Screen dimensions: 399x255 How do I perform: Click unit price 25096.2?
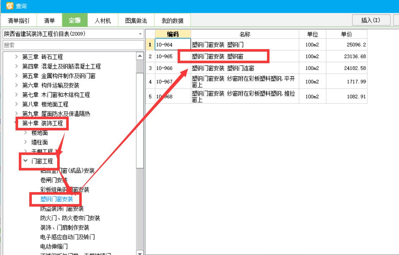(347, 44)
